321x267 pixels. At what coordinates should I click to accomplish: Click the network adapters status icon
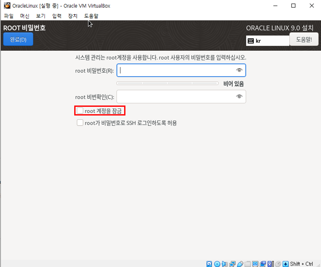click(x=232, y=264)
